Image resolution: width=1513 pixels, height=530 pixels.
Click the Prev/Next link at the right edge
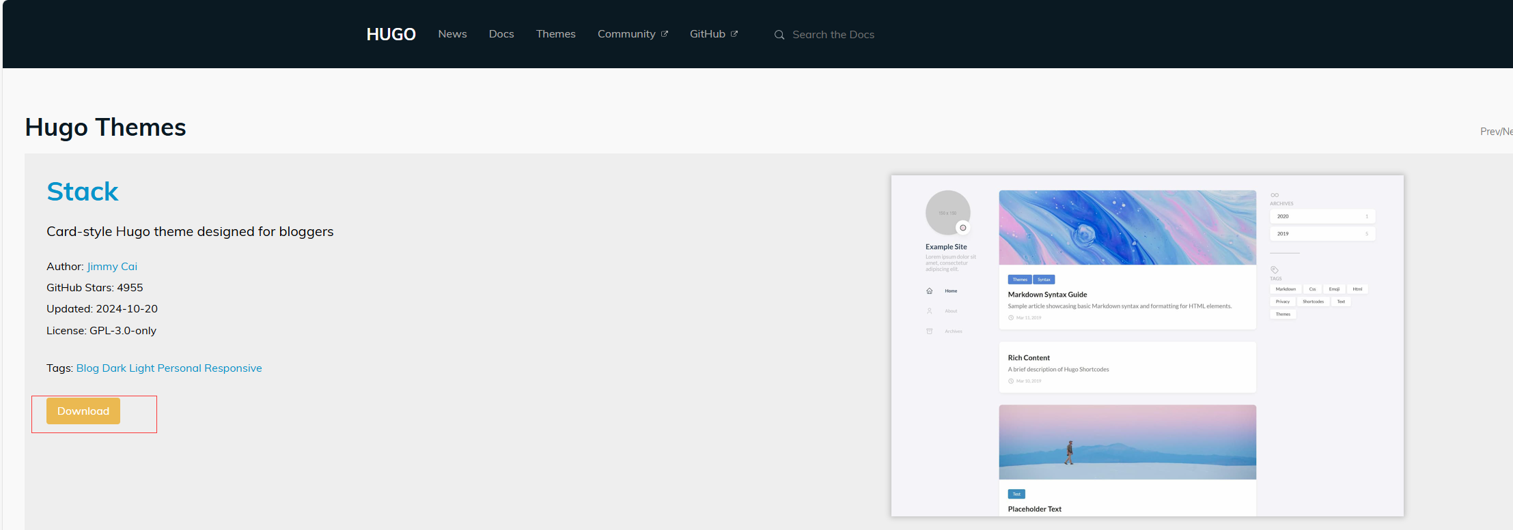[x=1496, y=132]
